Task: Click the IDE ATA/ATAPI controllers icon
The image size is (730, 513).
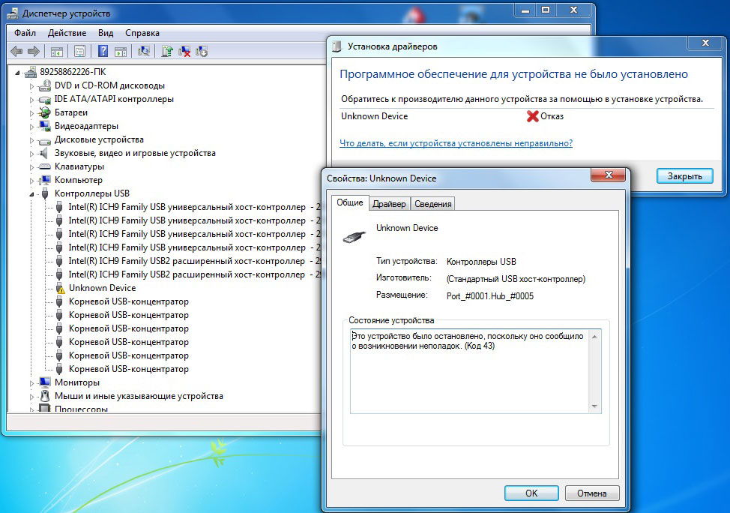Action: pyautogui.click(x=45, y=99)
